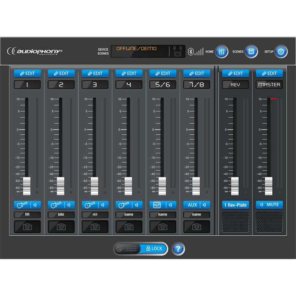The width and height of the screenshot is (296, 296).
Task: Click EDIT on channel 7/8
Action: (197, 73)
